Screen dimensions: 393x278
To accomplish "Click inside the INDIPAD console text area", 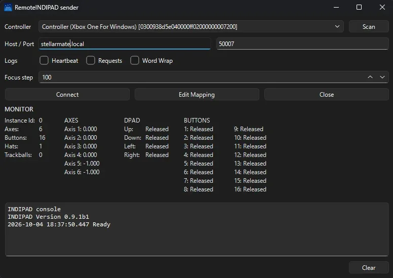I will tap(196, 229).
